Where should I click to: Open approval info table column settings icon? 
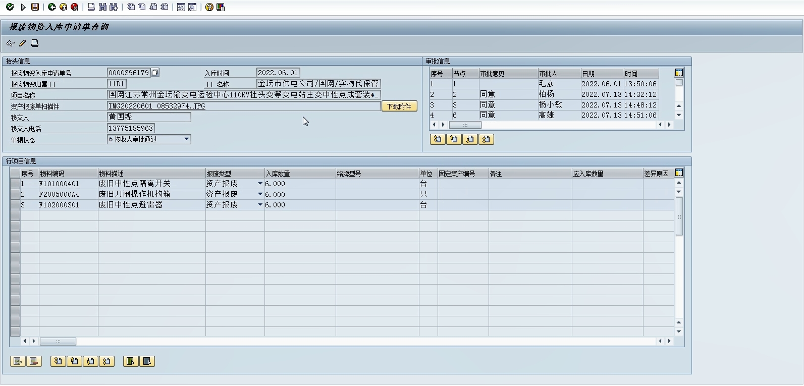(679, 73)
